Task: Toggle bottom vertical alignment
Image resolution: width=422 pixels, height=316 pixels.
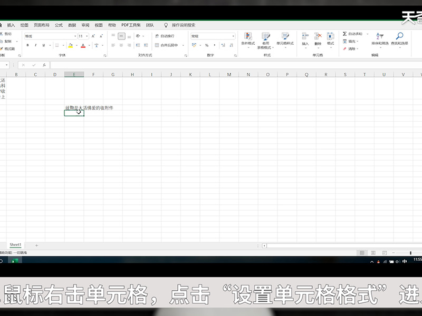Action: [x=129, y=36]
